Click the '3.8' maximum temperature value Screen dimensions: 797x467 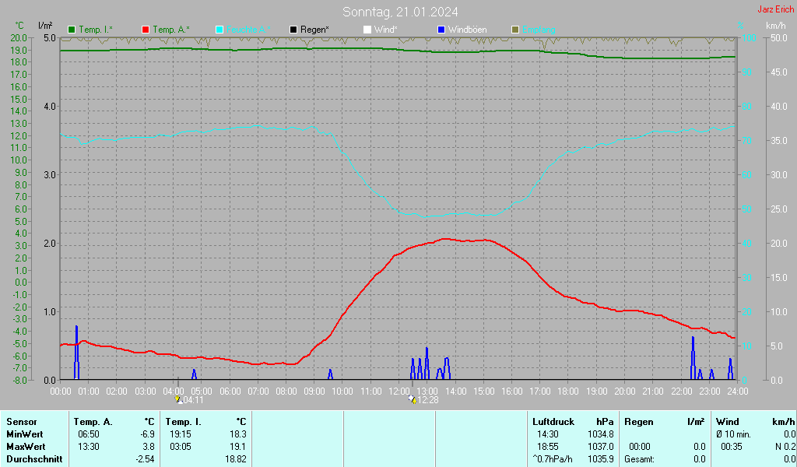point(149,447)
